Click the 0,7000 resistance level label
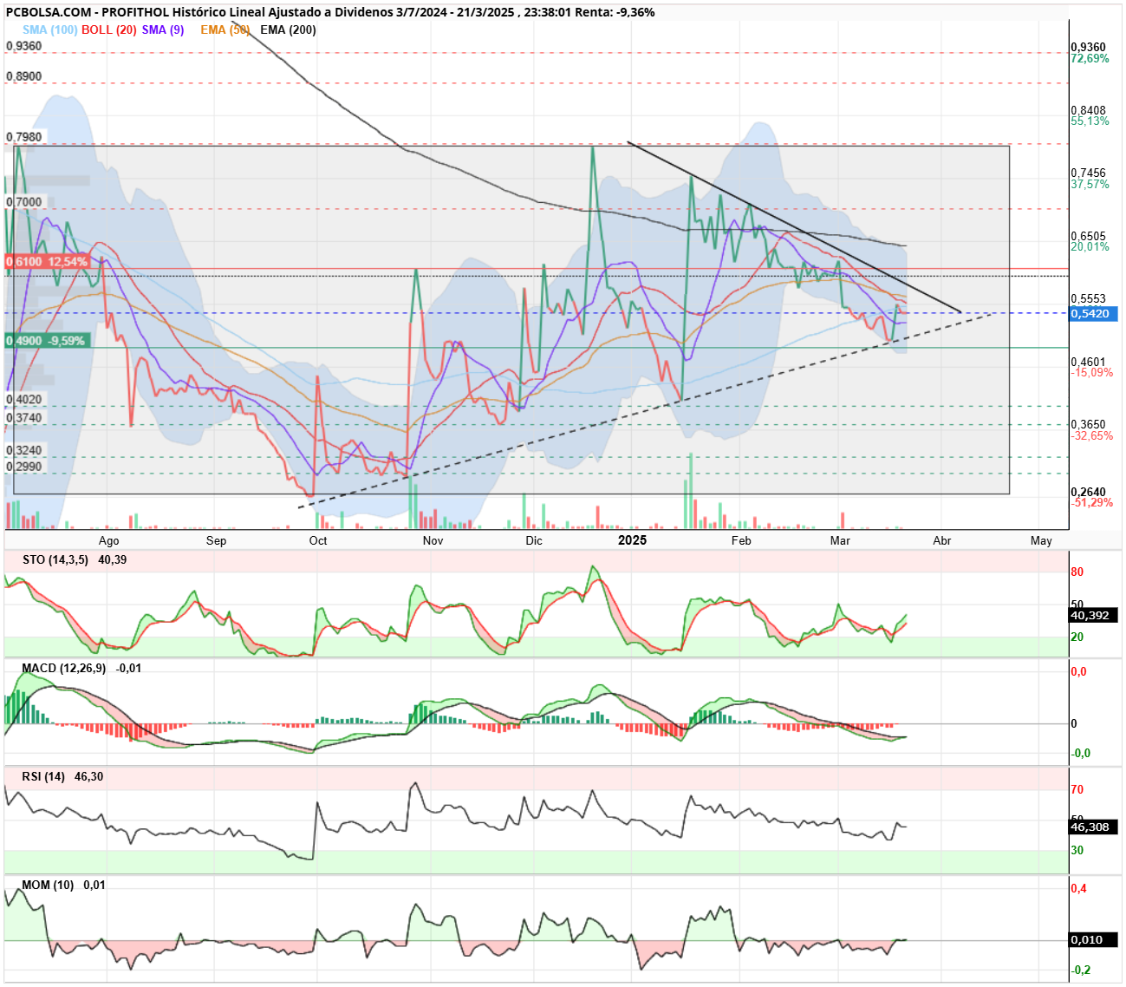The image size is (1126, 987). coord(24,202)
